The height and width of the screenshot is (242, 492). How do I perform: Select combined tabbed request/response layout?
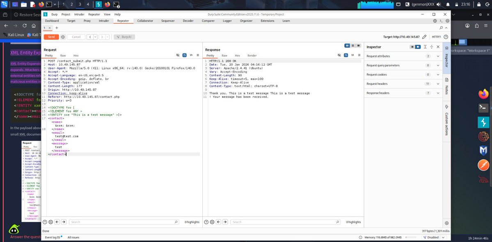click(358, 46)
